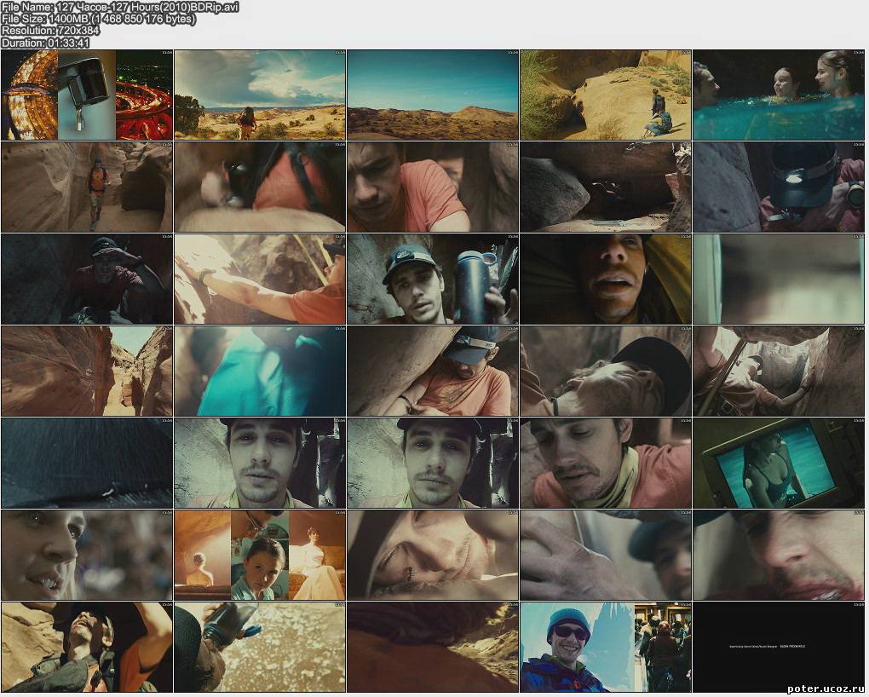Select the upside-down open-mouth face close-up thumbnail
869x697 pixels.
[x=606, y=279]
